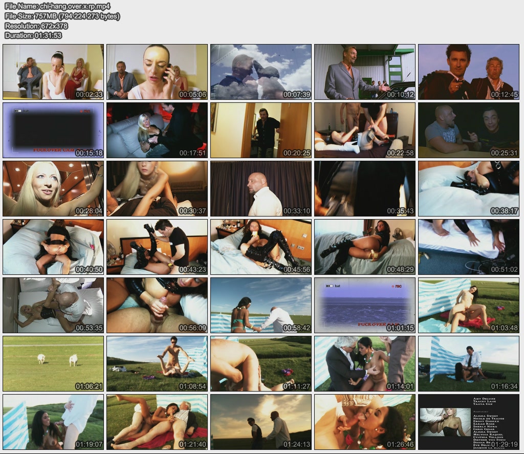Image resolution: width=524 pixels, height=454 pixels.
Task: Select the frame marked 00:28:04
Action: tap(53, 188)
